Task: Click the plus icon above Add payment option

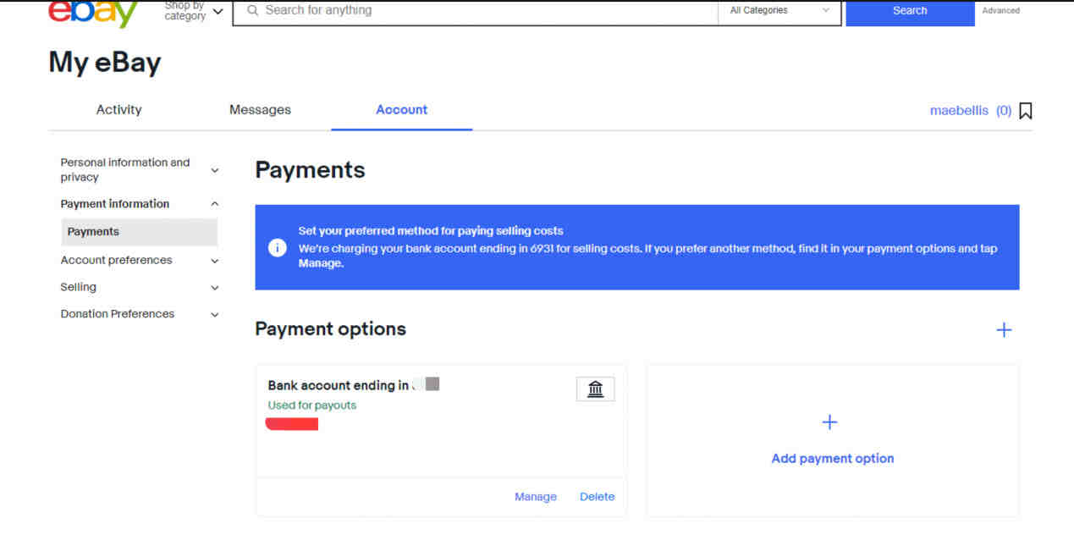Action: [x=829, y=422]
